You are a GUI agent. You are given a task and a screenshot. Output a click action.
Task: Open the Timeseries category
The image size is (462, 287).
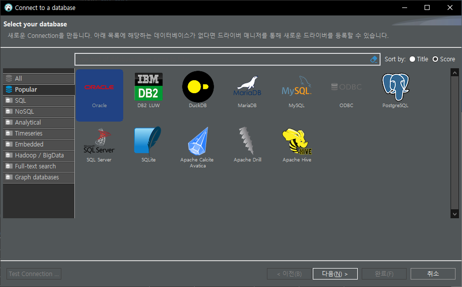(38, 134)
